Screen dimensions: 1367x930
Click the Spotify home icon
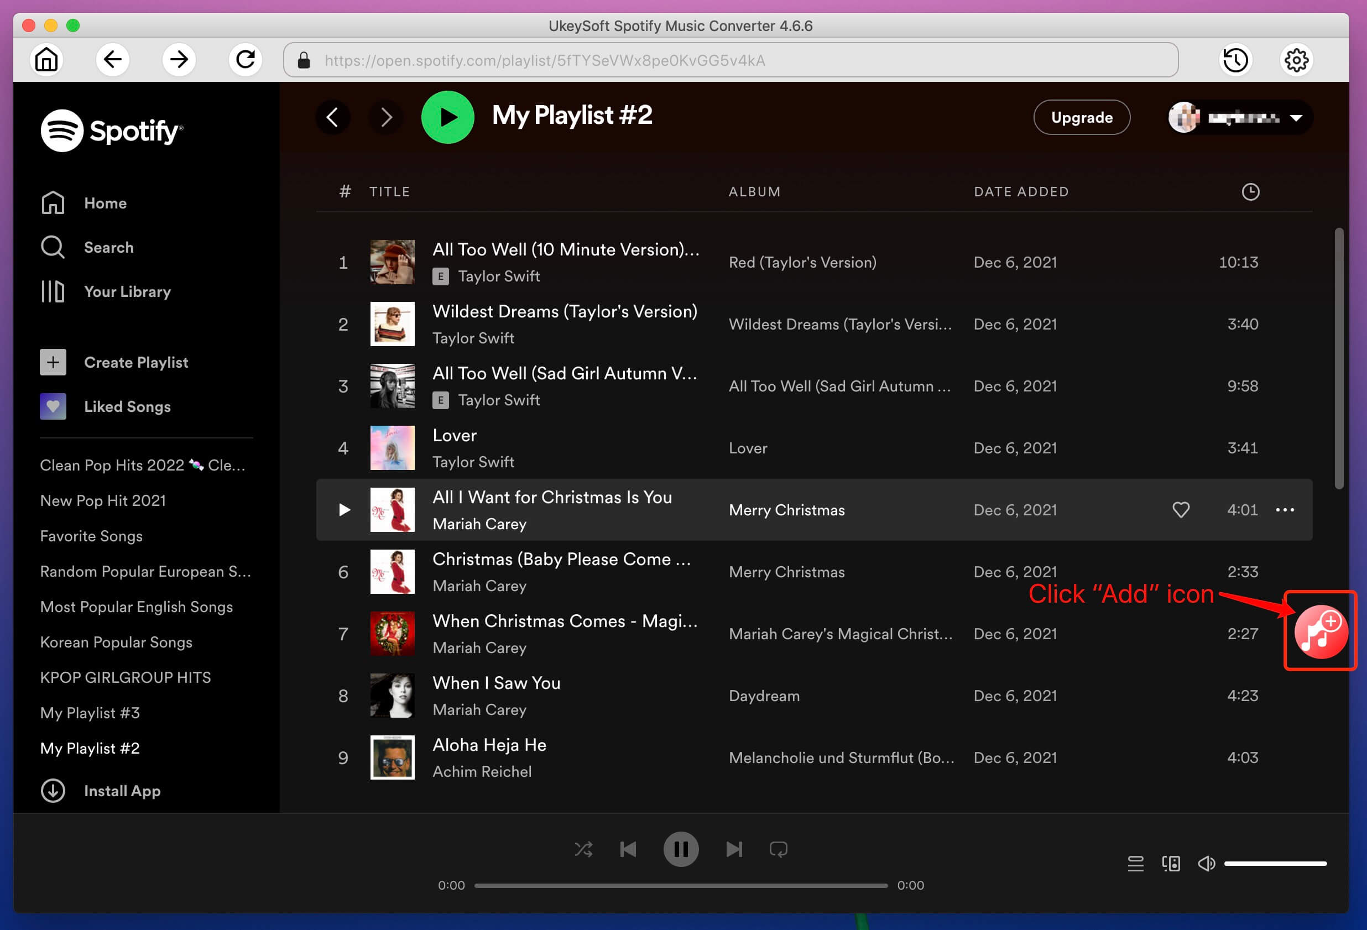[52, 202]
